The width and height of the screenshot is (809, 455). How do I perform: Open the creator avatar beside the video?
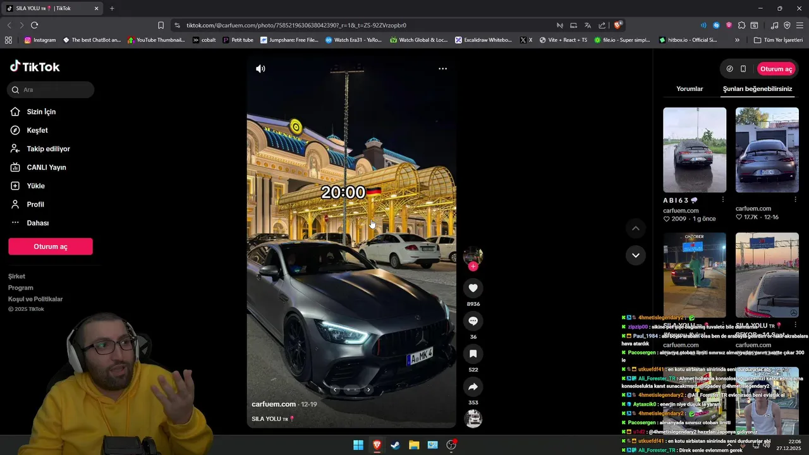[x=473, y=255]
